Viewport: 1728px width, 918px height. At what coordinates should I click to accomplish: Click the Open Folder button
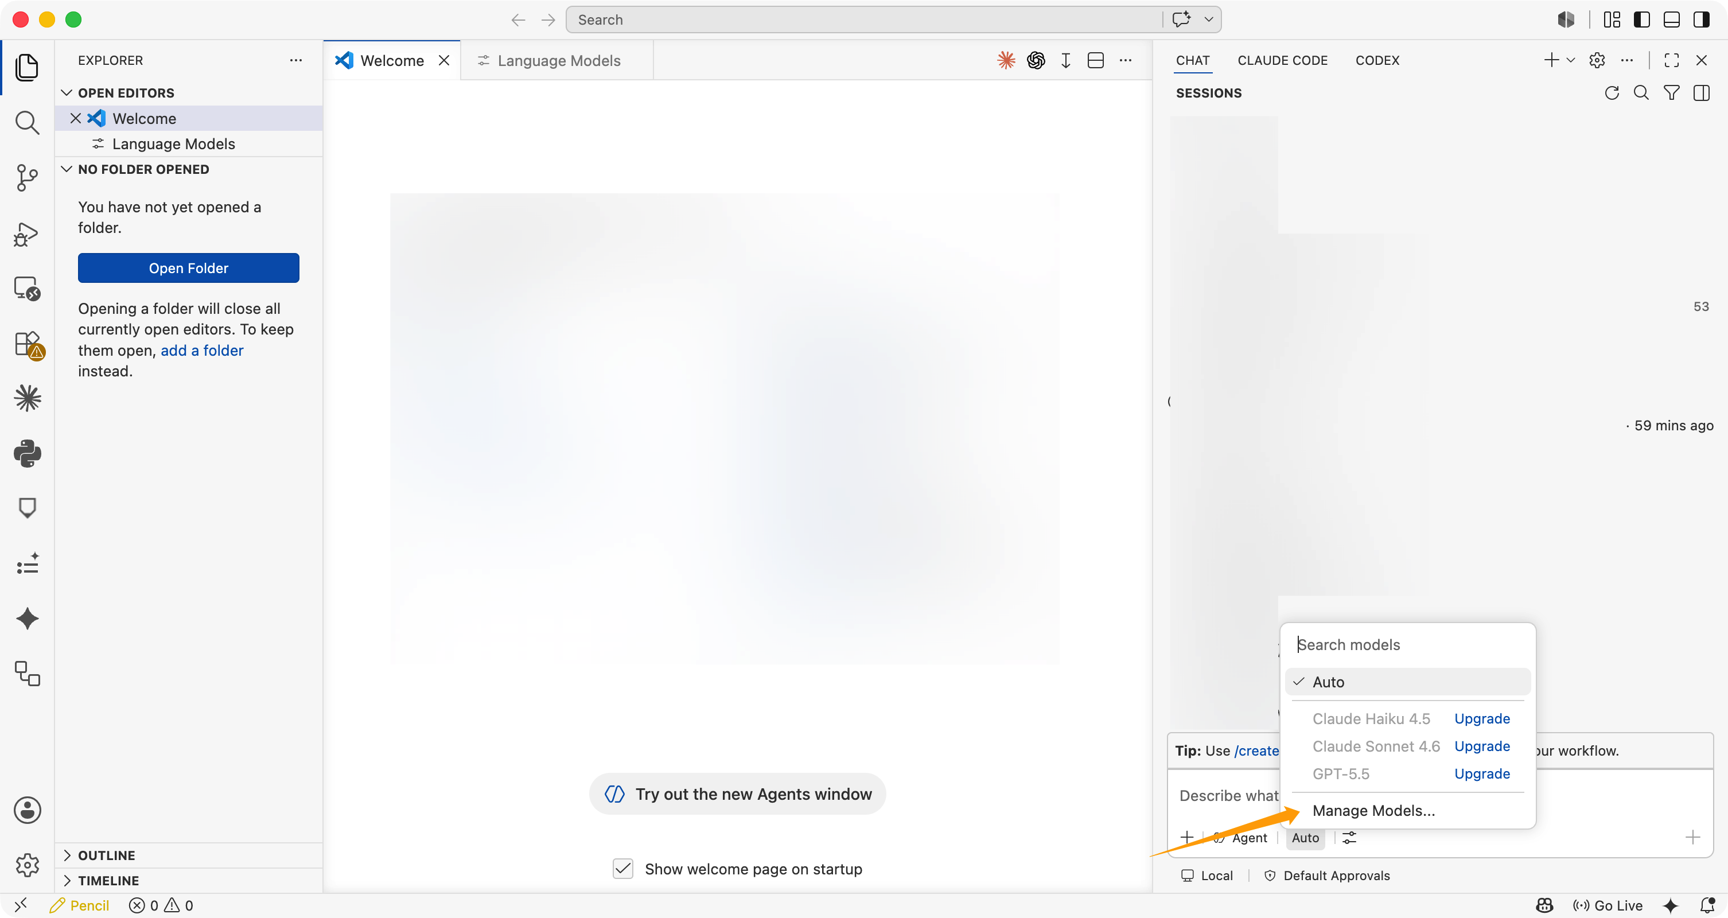pyautogui.click(x=189, y=268)
